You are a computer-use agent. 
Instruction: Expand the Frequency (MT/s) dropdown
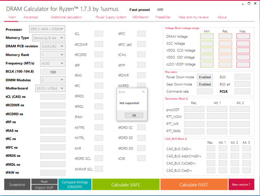(53, 63)
